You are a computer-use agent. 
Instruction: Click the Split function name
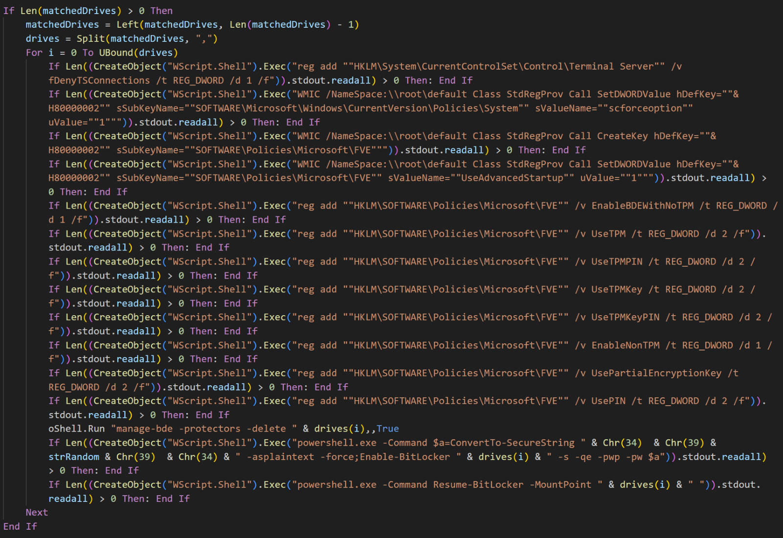[90, 39]
